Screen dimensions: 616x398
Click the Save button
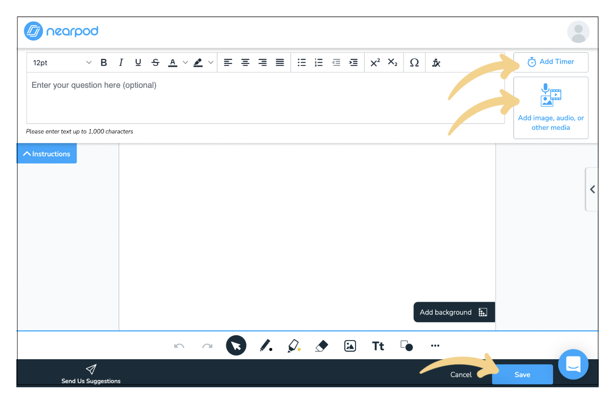click(522, 375)
